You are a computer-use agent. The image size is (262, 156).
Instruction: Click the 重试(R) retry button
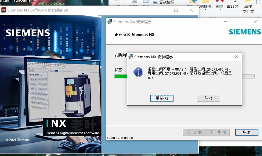(x=162, y=98)
